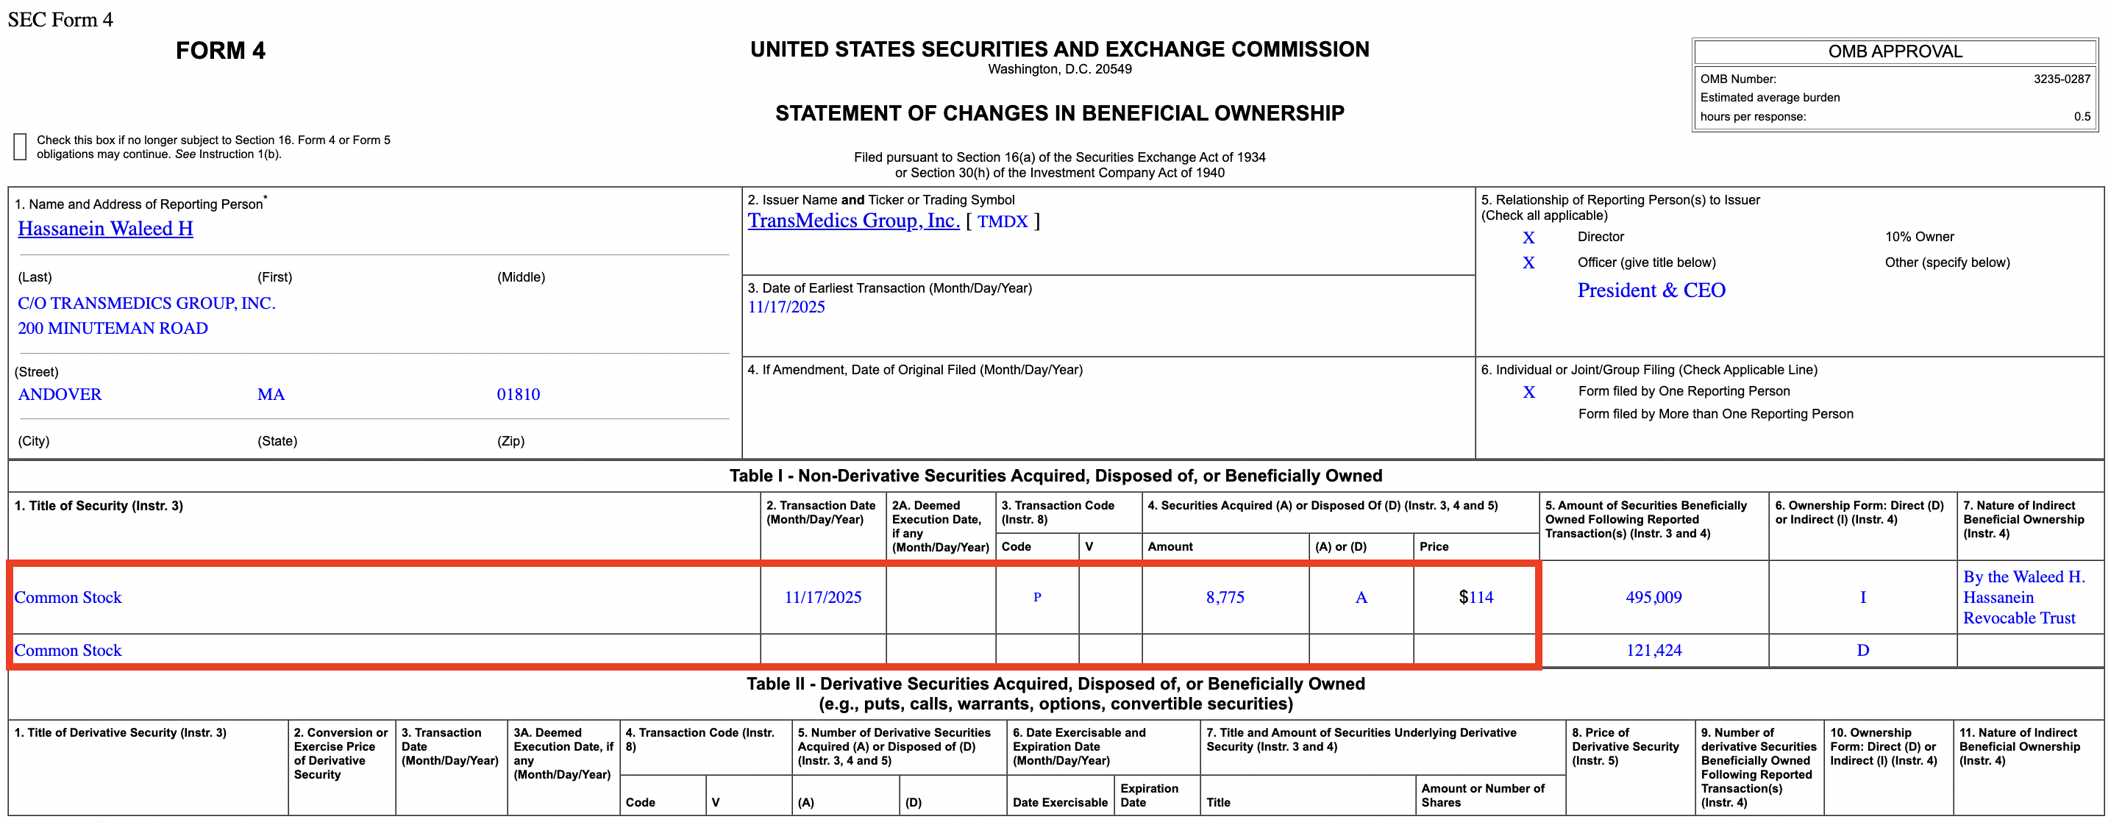Screen dimensions: 2111x822
Task: Click the 495,009 beneficially owned amount
Action: click(x=1653, y=598)
